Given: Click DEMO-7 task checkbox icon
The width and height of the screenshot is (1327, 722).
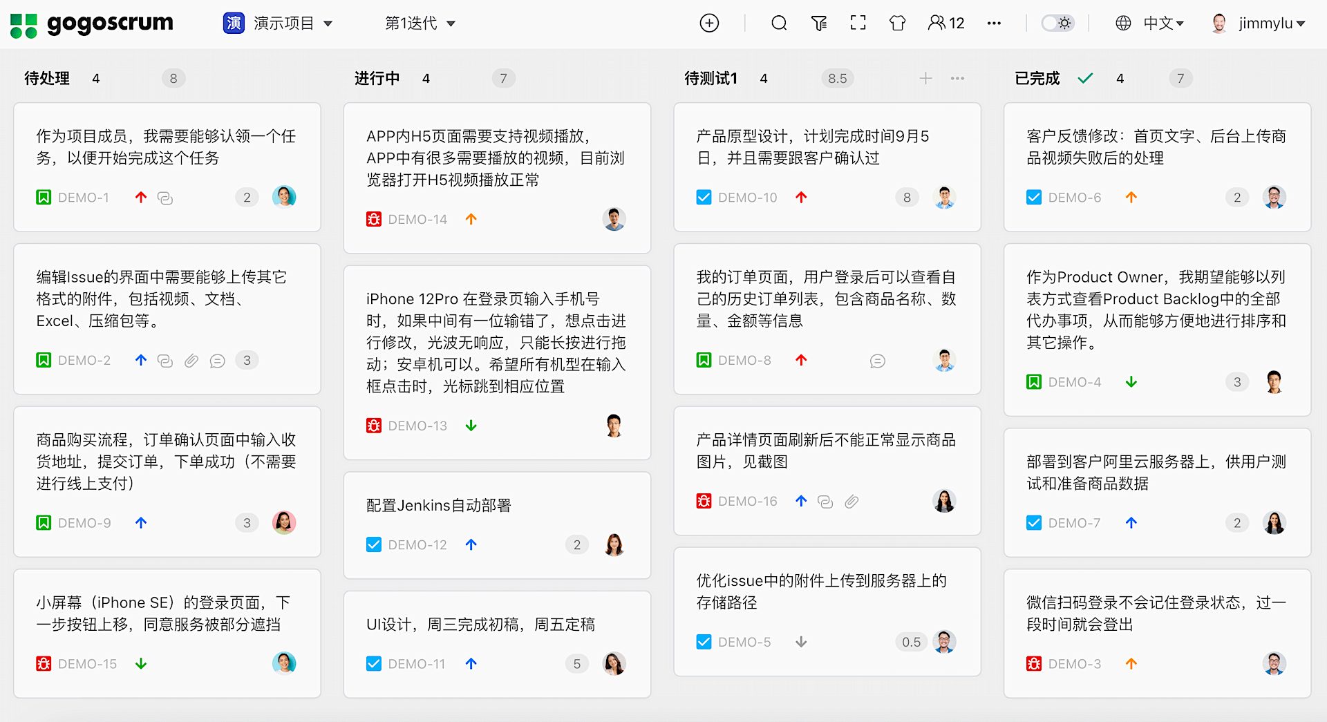Looking at the screenshot, I should coord(1034,523).
